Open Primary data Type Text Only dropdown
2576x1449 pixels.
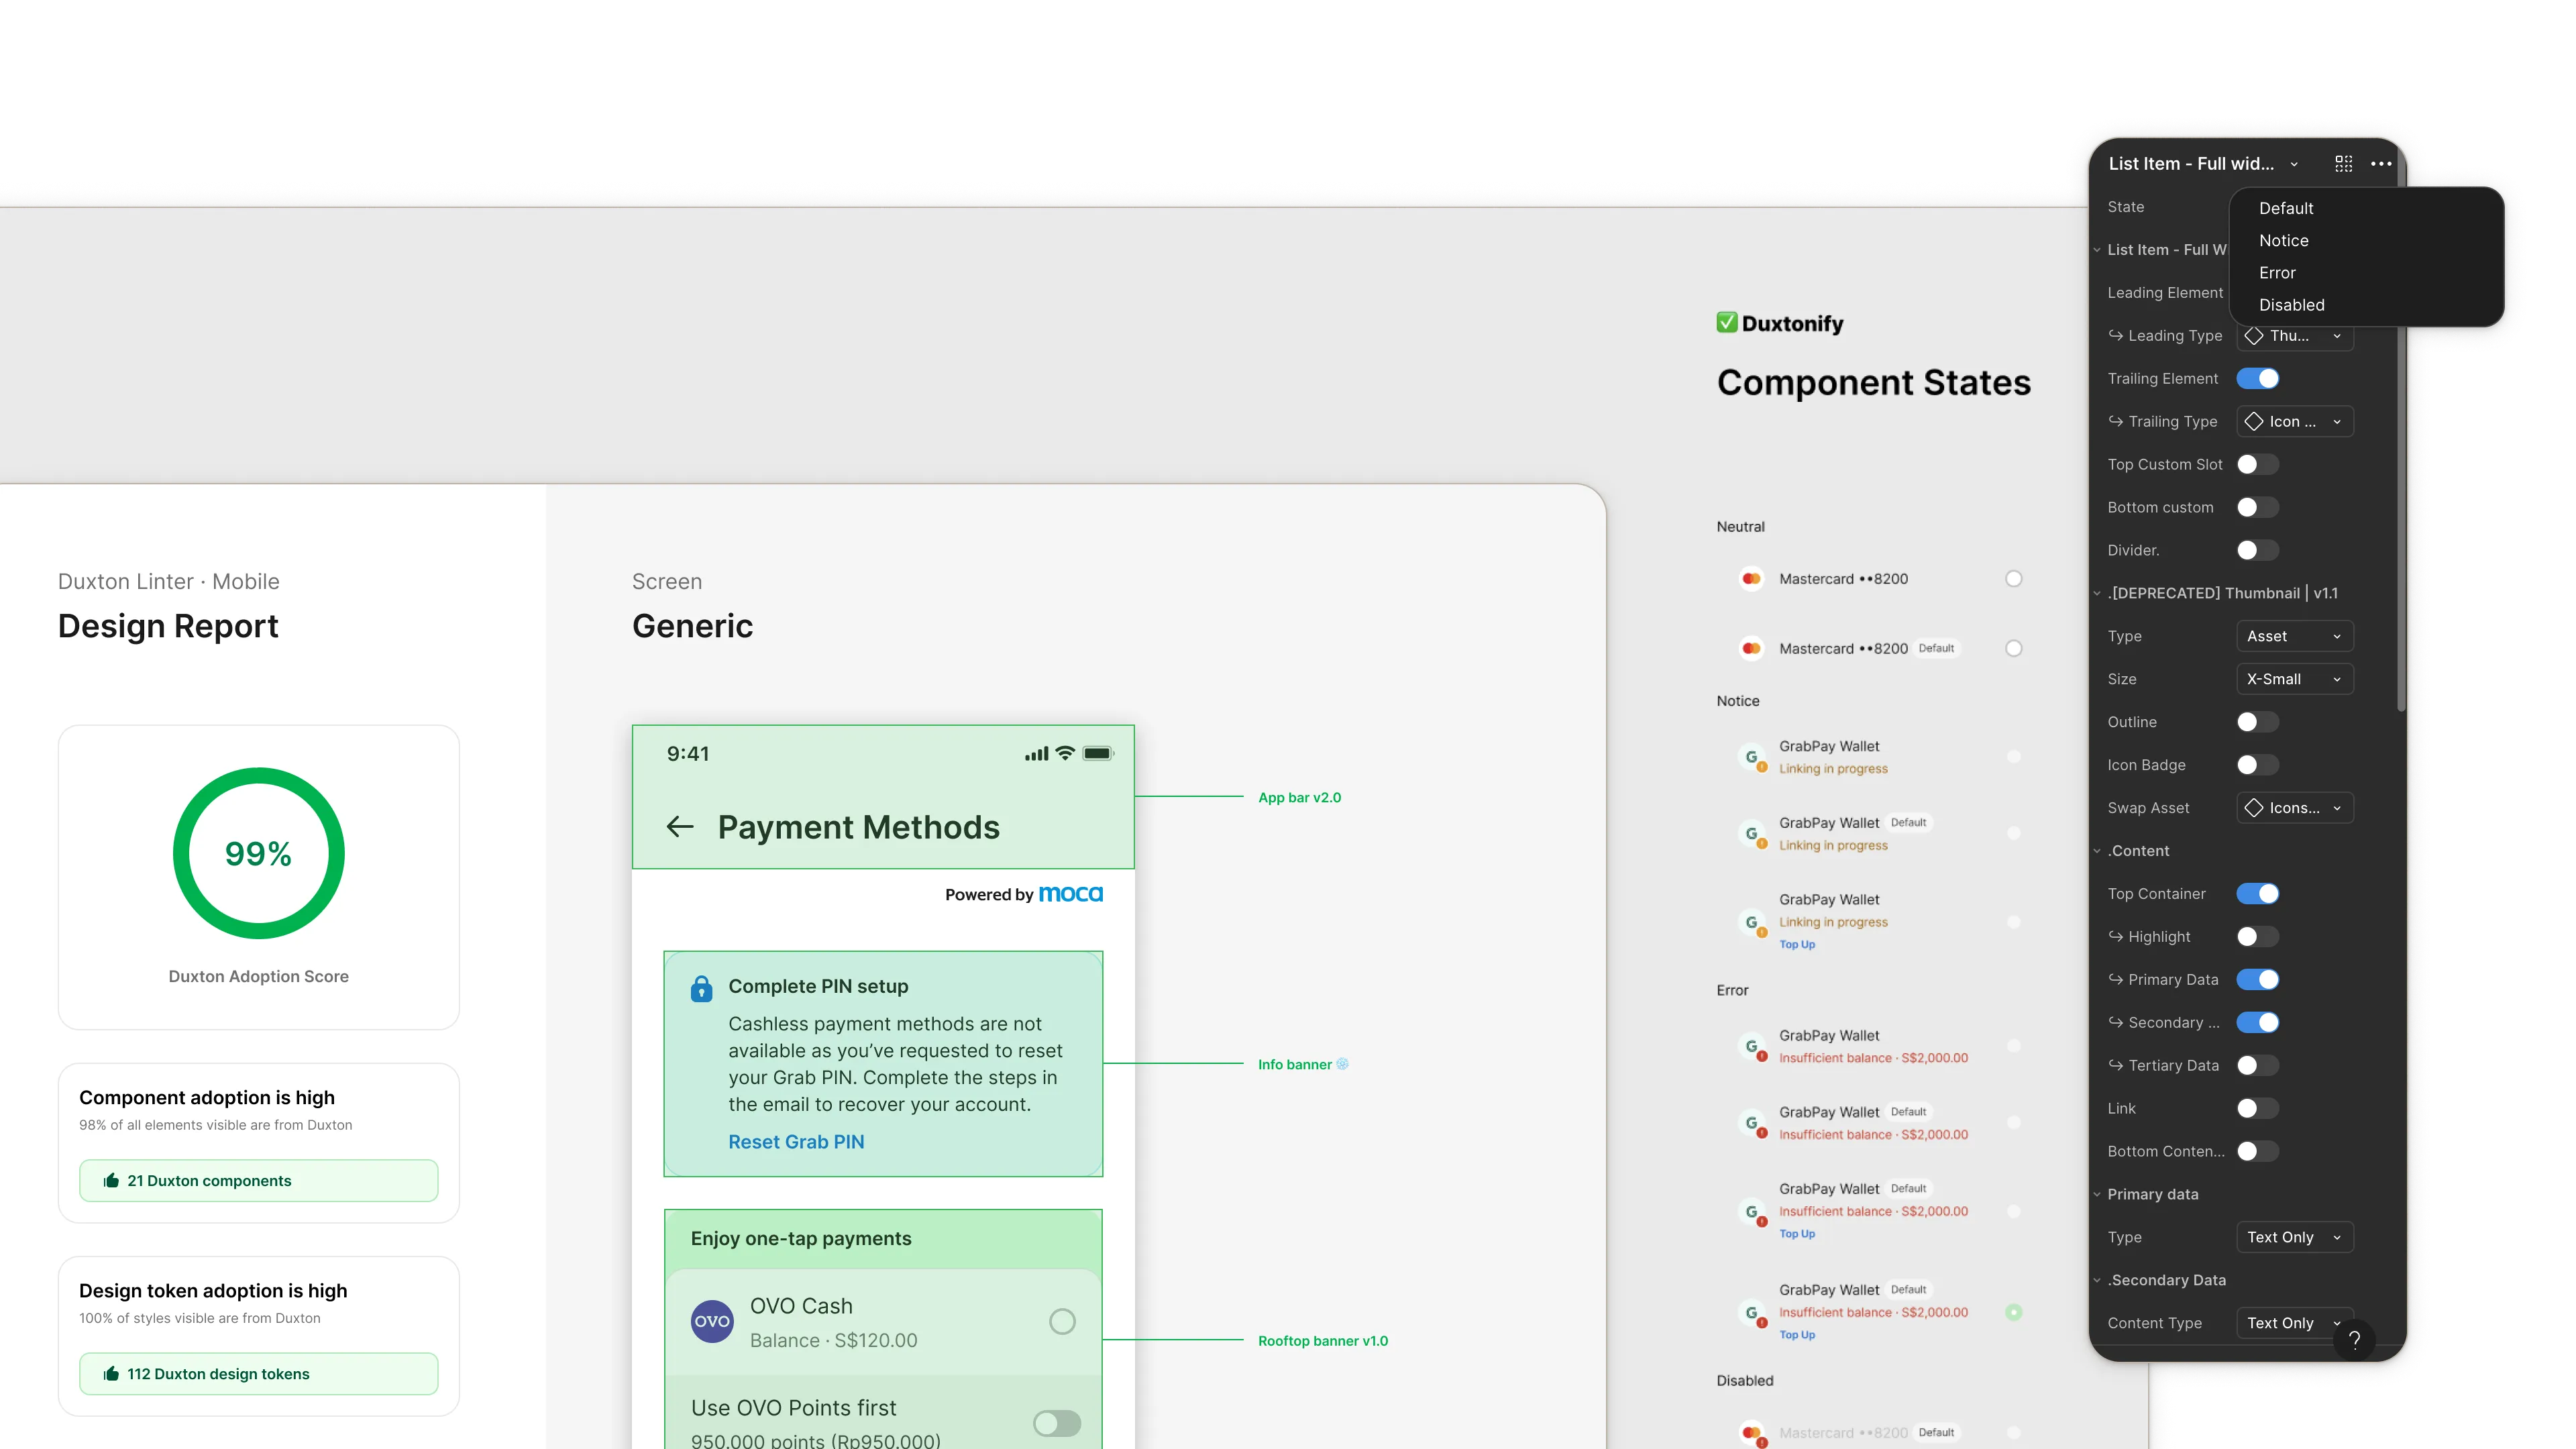coord(2295,1237)
